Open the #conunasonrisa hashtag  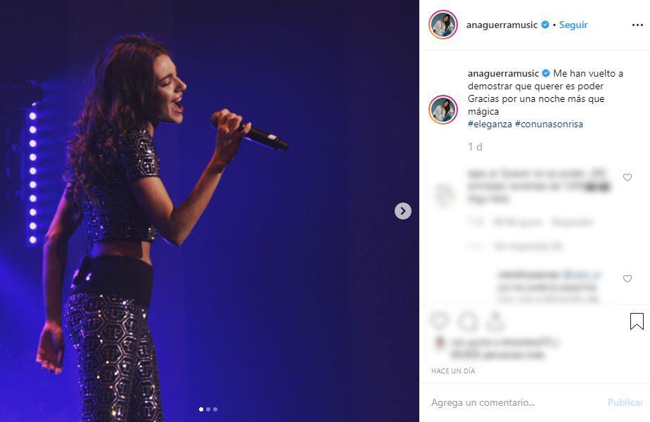[549, 124]
